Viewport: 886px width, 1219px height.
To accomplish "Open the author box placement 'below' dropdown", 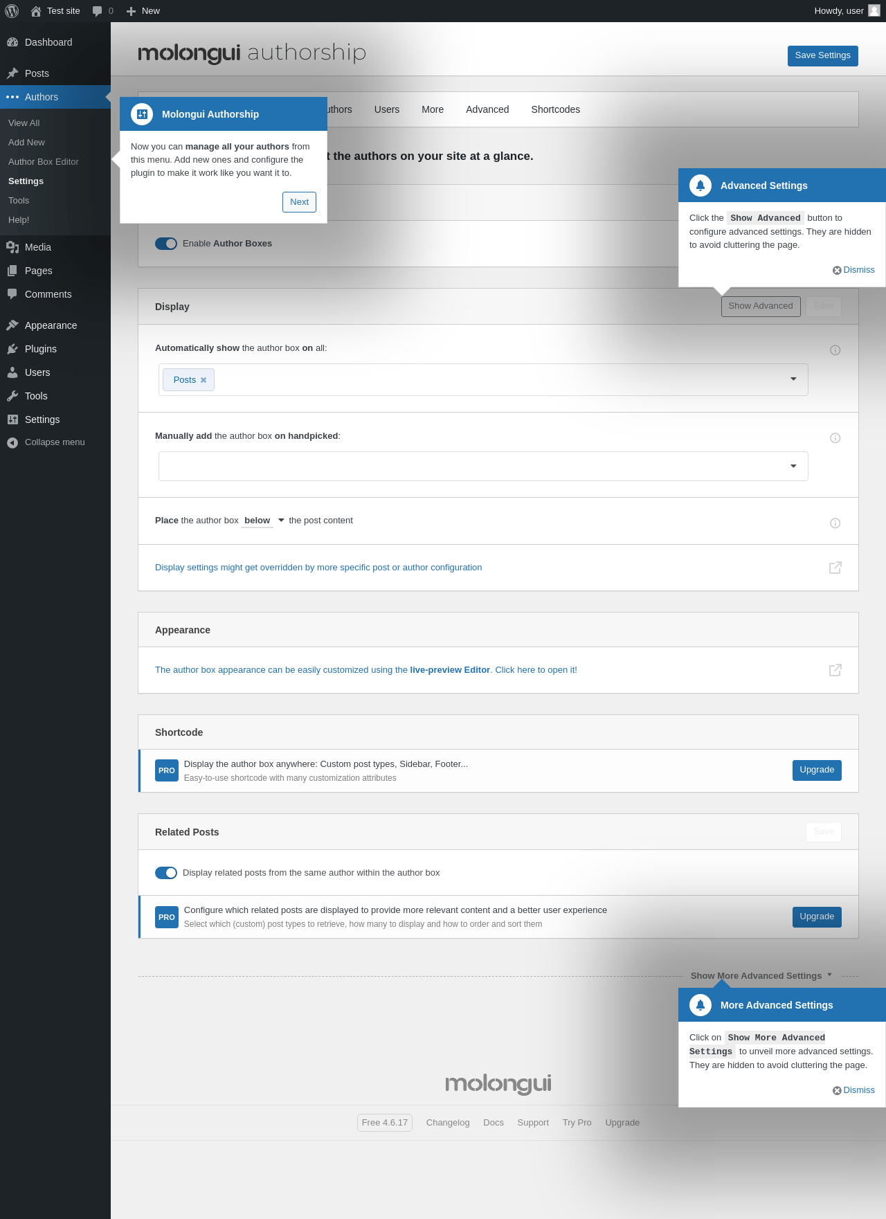I will pyautogui.click(x=264, y=521).
